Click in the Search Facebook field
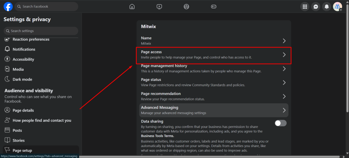The width and height of the screenshot is (349, 158). 46,6
